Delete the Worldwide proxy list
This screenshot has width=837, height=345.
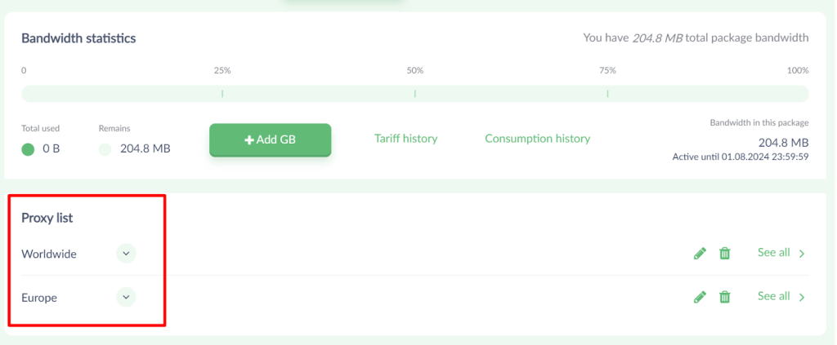(x=724, y=254)
